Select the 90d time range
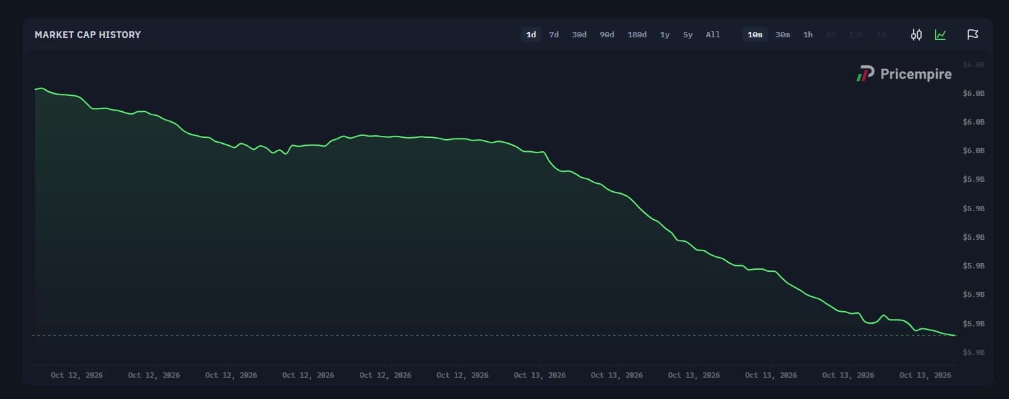This screenshot has width=1009, height=399. 606,35
